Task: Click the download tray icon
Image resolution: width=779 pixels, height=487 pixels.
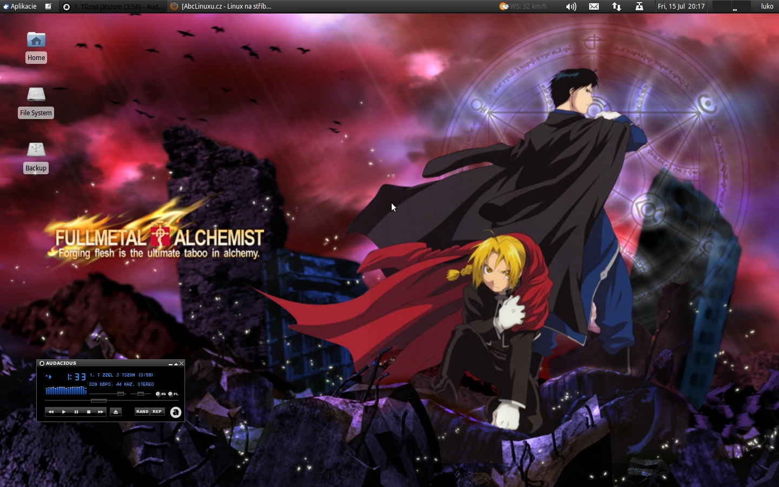Action: (x=639, y=6)
